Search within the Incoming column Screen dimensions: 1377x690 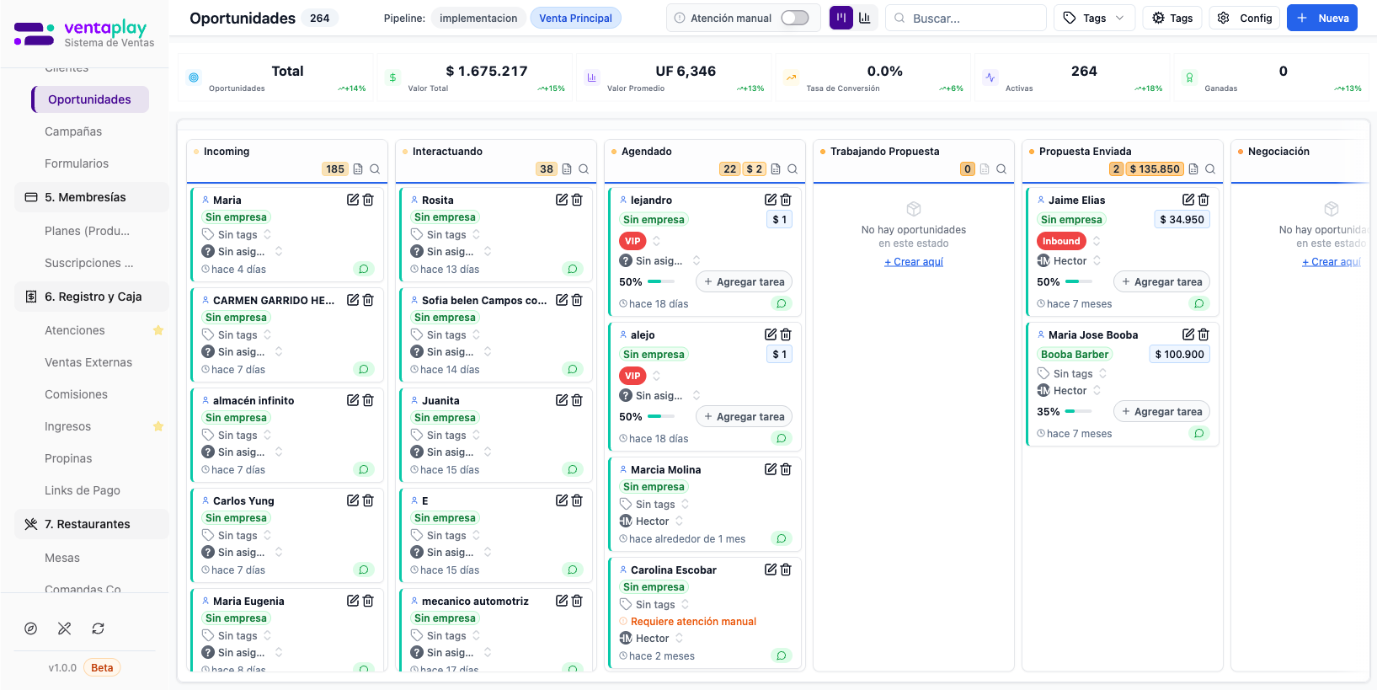(375, 169)
